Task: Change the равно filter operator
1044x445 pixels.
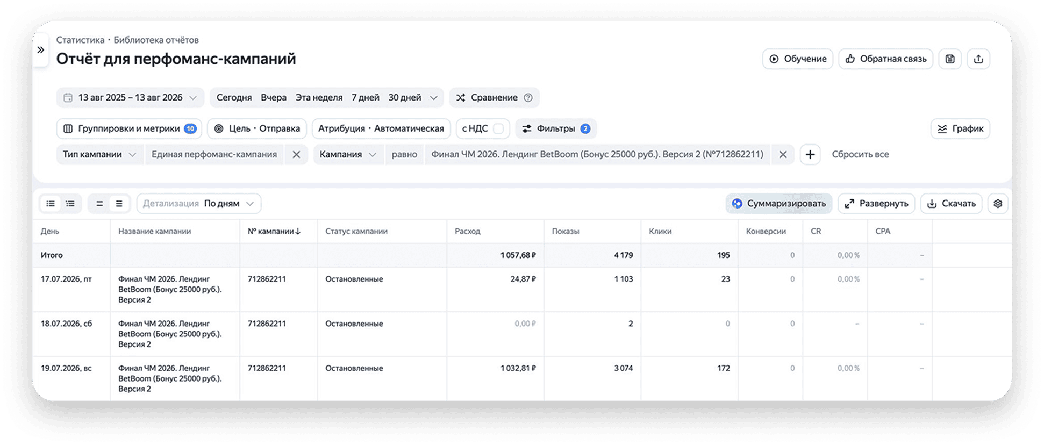Action: pos(404,155)
